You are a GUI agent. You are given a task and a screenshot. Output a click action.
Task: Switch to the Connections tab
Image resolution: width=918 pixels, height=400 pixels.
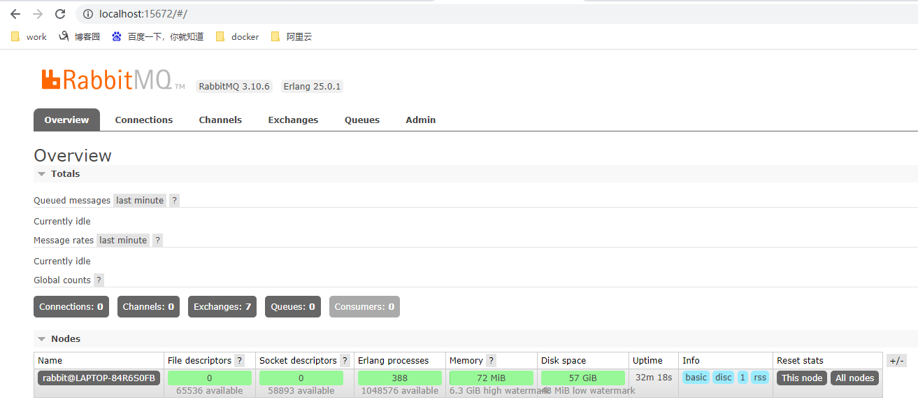pyautogui.click(x=144, y=120)
